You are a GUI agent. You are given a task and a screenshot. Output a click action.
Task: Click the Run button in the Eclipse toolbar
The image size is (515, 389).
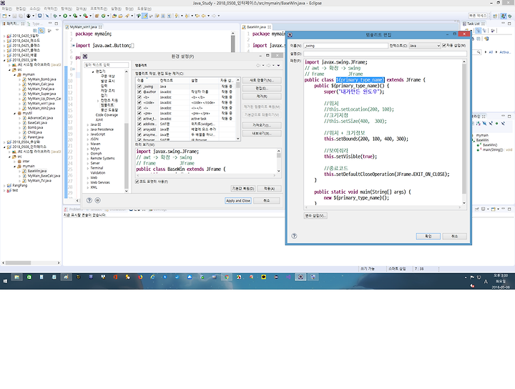pyautogui.click(x=65, y=16)
